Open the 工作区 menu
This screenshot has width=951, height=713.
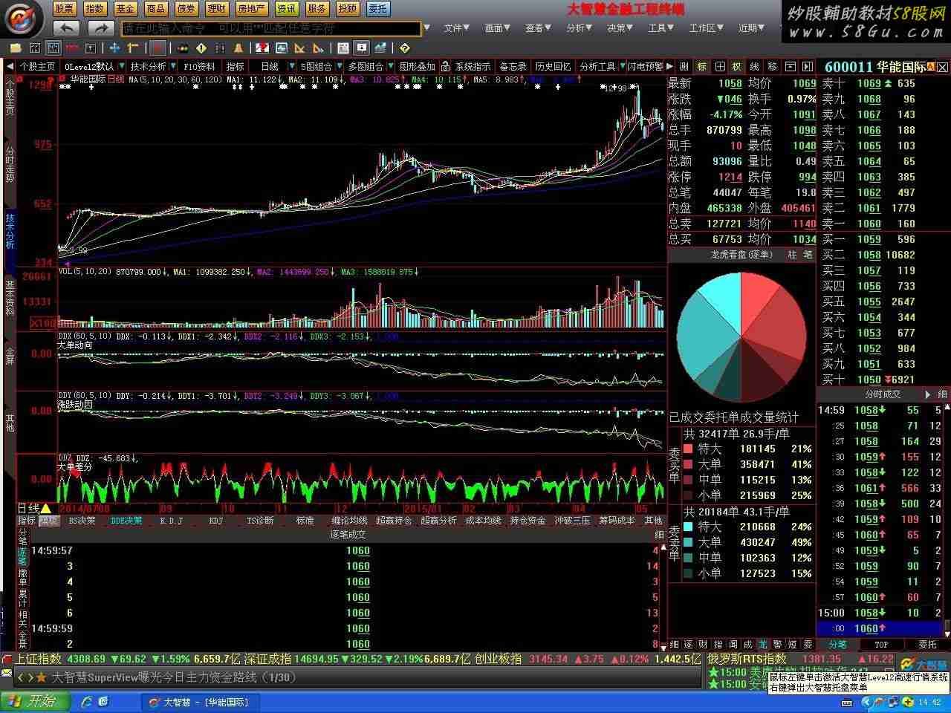coord(706,28)
